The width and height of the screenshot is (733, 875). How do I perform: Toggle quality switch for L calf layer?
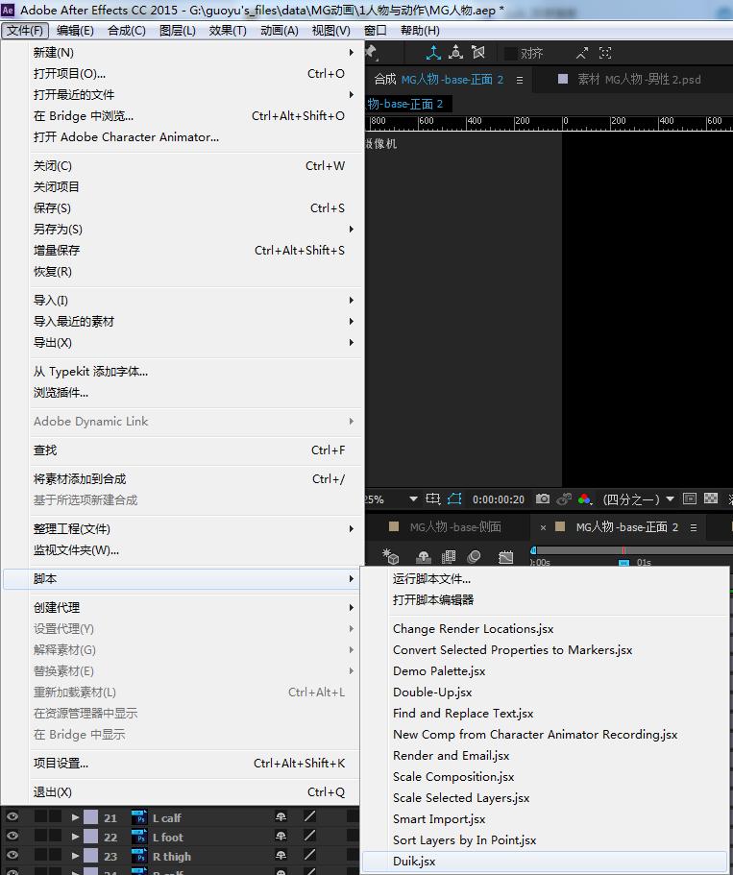[310, 816]
